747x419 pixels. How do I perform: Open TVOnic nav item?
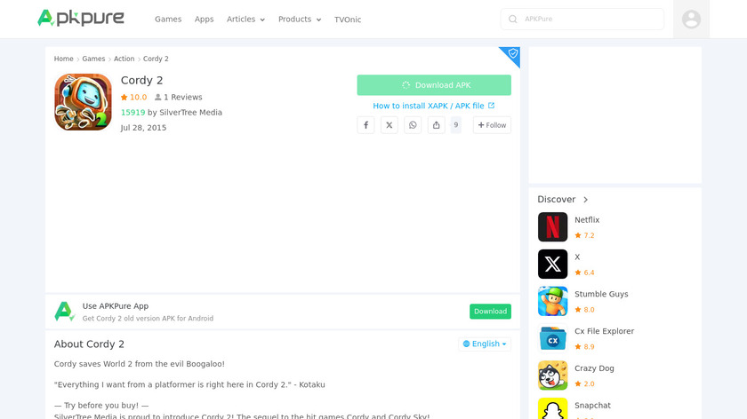tap(348, 20)
